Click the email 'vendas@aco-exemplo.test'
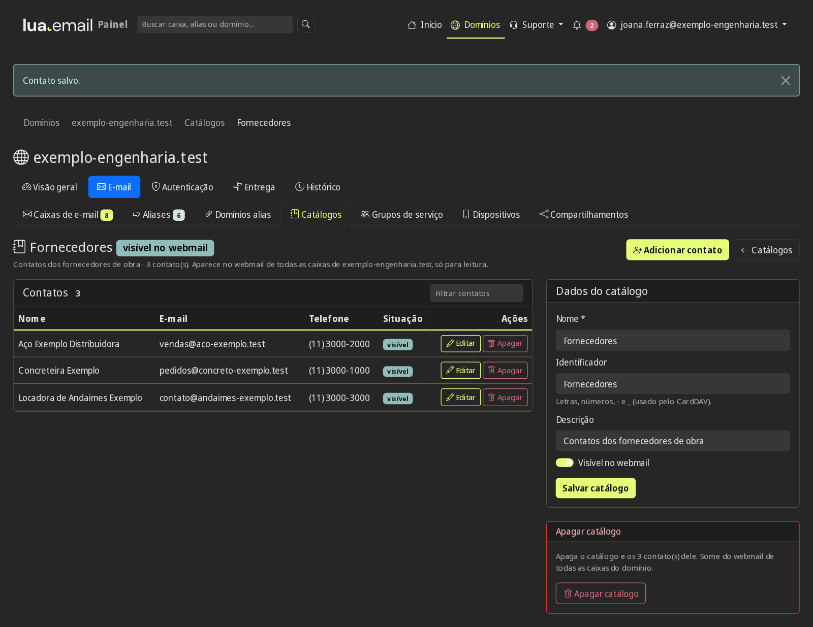This screenshot has width=813, height=627. pos(212,344)
